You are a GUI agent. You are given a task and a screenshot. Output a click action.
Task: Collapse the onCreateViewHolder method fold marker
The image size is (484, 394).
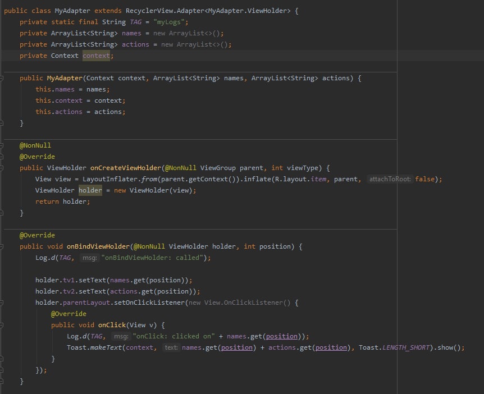1,168
